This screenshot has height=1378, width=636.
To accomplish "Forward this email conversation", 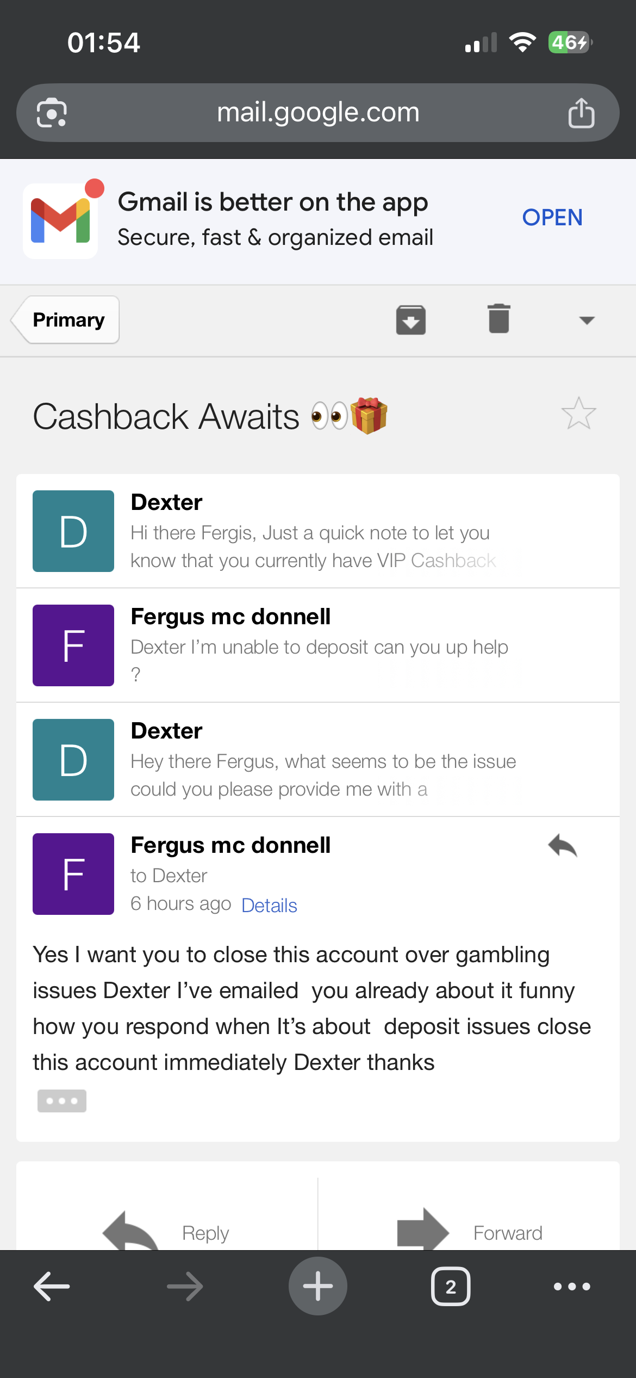I will click(x=469, y=1232).
